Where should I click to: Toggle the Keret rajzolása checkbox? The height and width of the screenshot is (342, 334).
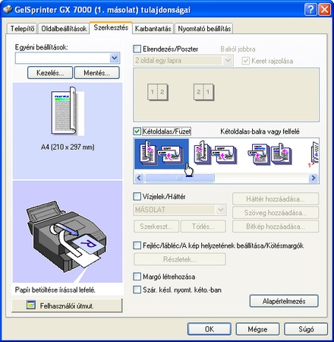pos(245,61)
